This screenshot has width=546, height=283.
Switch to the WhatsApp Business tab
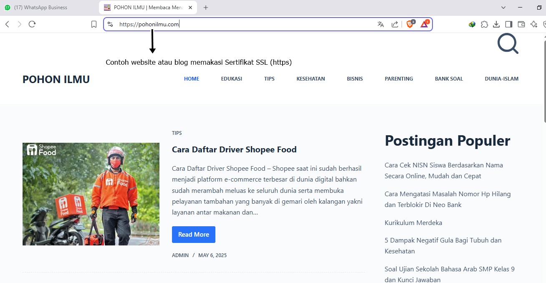coord(49,8)
